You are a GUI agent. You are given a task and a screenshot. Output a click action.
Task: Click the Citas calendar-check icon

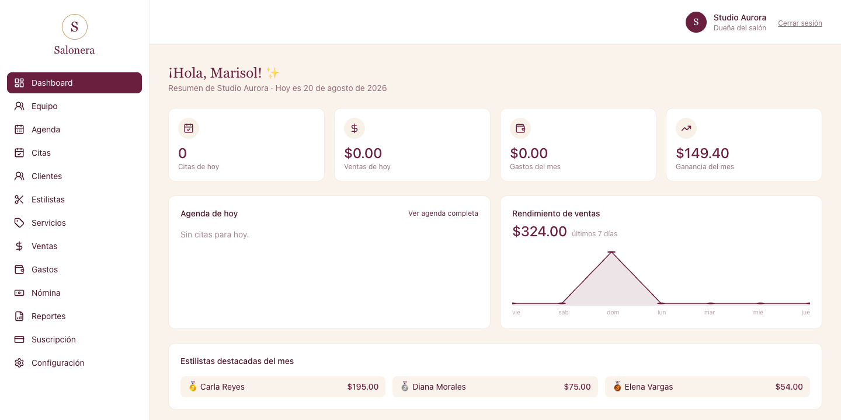click(19, 153)
